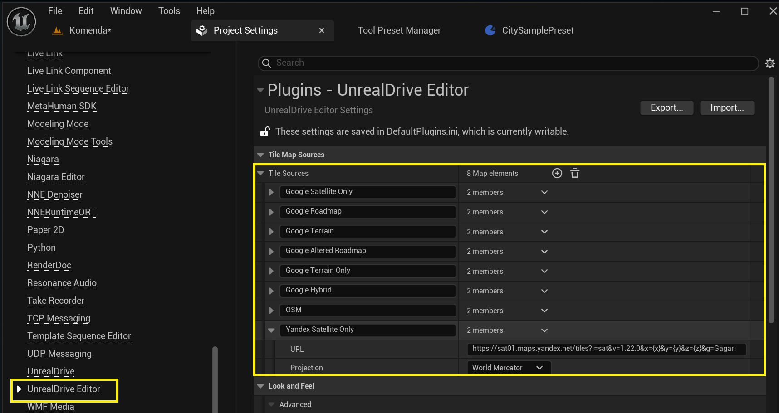The width and height of the screenshot is (779, 413).
Task: Click the settings panel vertical scrollbar
Action: [771, 199]
